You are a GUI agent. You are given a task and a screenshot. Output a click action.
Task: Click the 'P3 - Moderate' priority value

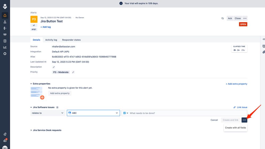(61, 72)
